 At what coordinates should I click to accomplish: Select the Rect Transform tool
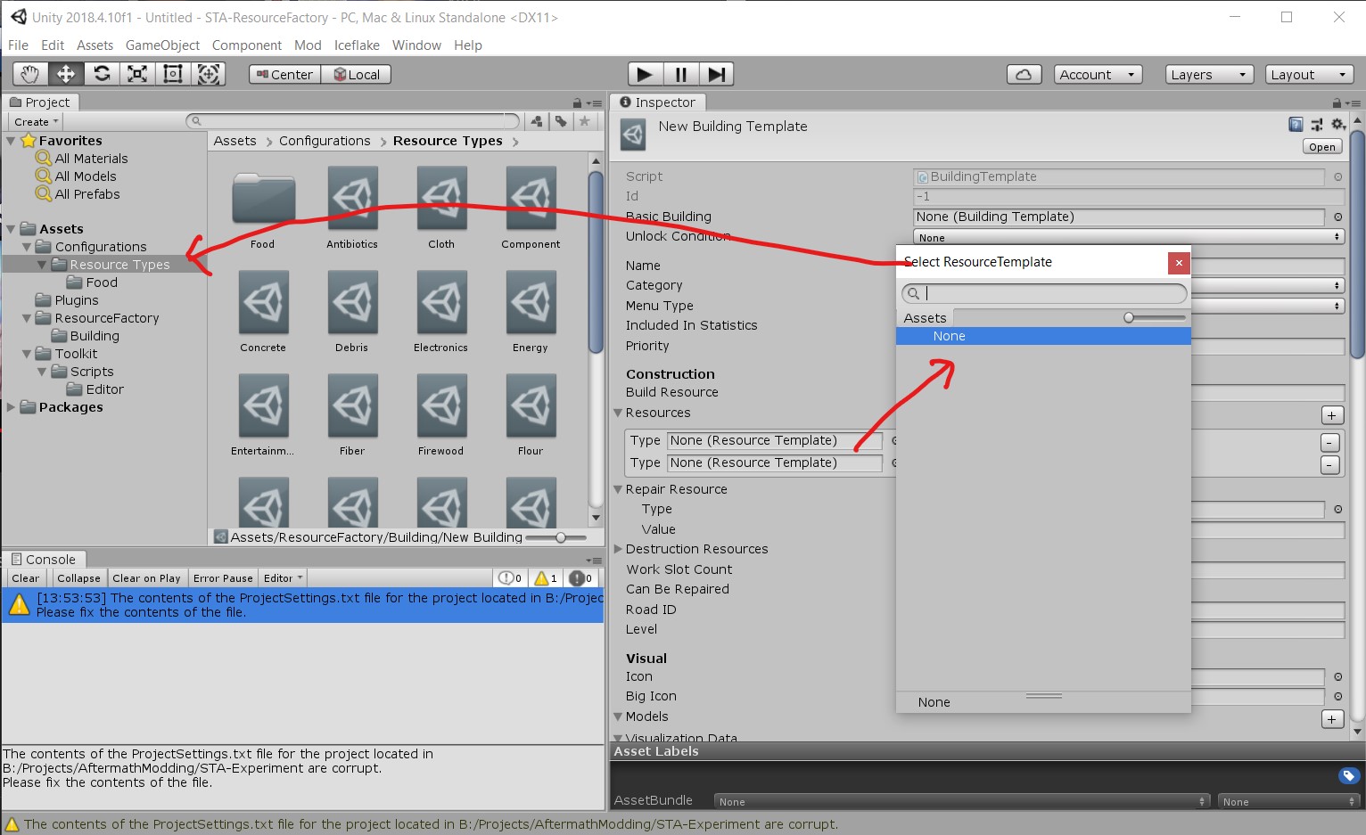coord(173,74)
